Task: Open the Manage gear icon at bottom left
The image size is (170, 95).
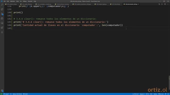Action: coord(2,91)
